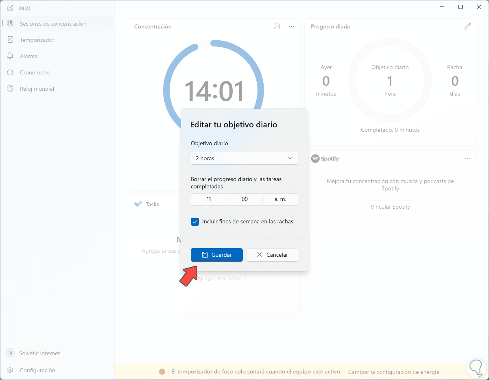Click the stopwatch Cronómetro icon
This screenshot has width=489, height=380.
(x=11, y=72)
